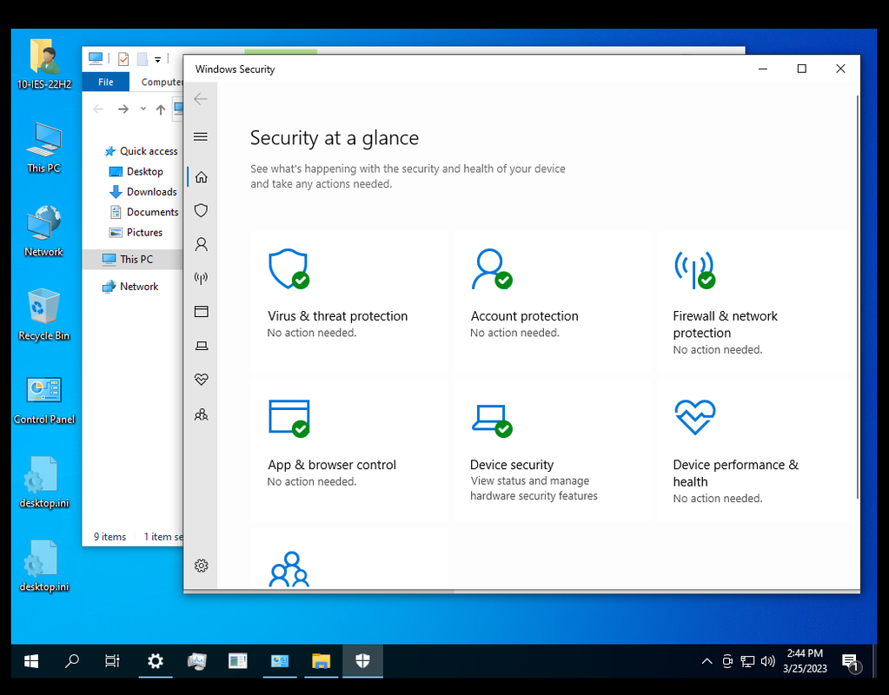Open the Windows Start menu
This screenshot has width=889, height=695.
pyautogui.click(x=31, y=661)
